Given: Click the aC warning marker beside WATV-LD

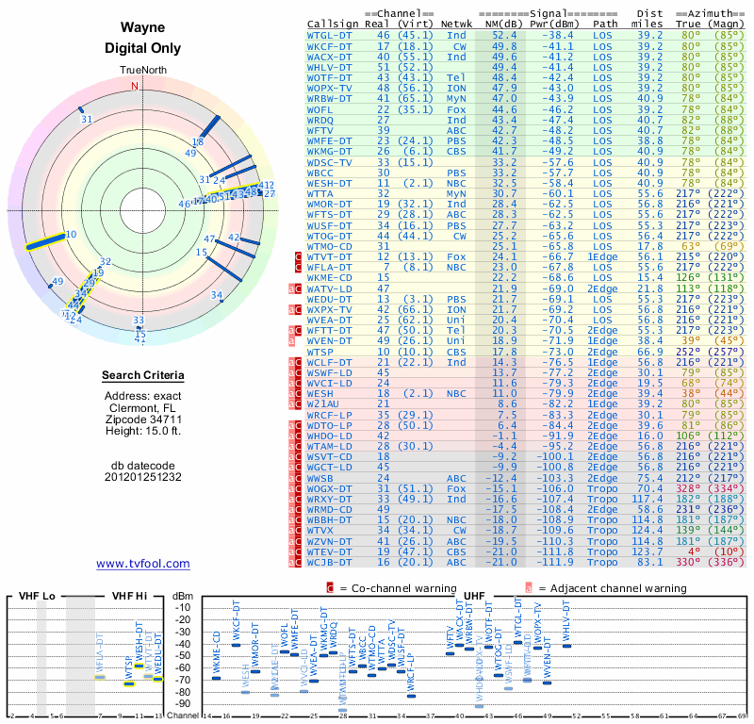Looking at the screenshot, I should (295, 288).
